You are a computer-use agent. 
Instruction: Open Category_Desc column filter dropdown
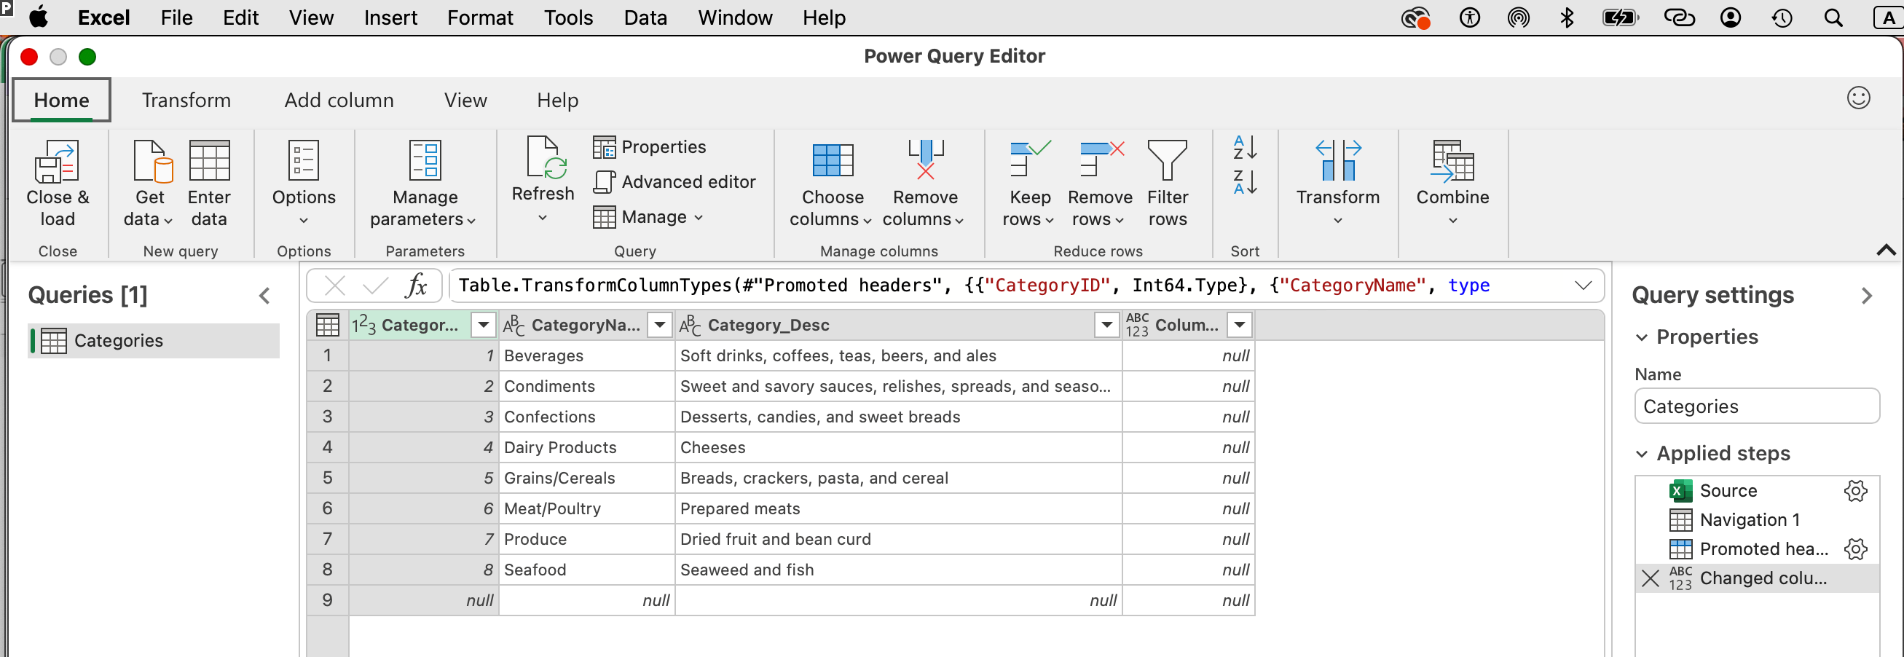tap(1106, 324)
